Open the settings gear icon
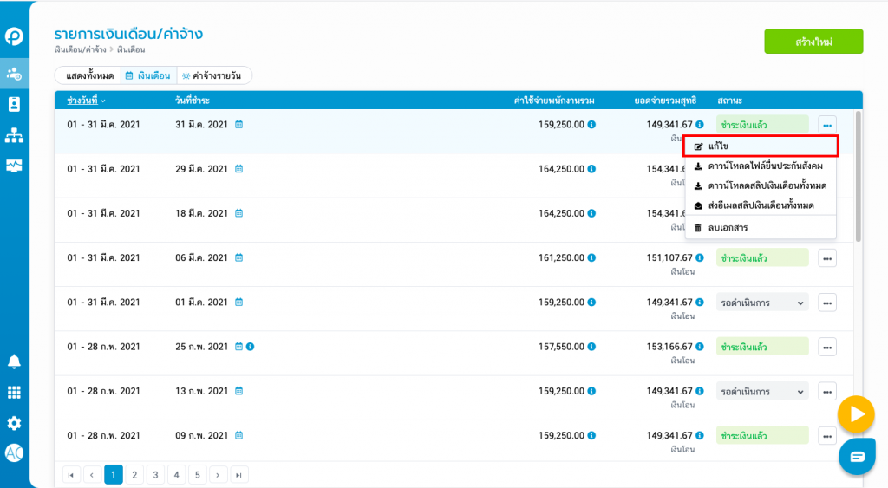The width and height of the screenshot is (888, 488). [x=14, y=423]
